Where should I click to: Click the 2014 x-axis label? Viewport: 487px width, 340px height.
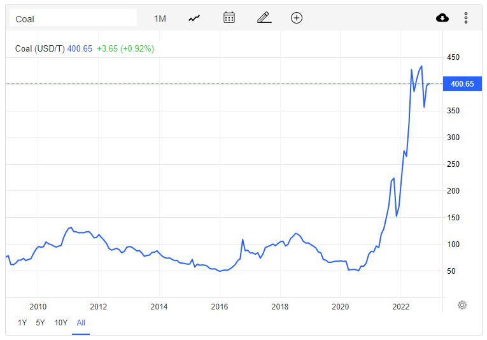159,307
